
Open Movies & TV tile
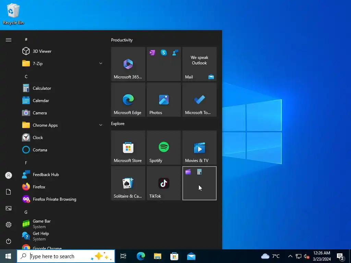point(199,148)
